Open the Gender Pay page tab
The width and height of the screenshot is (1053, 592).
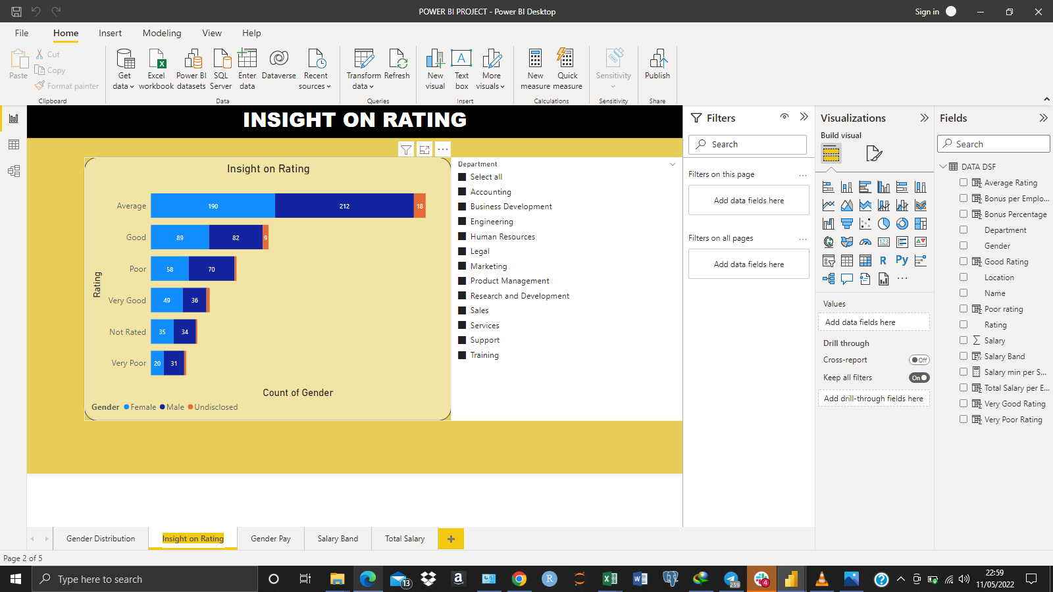click(x=270, y=538)
